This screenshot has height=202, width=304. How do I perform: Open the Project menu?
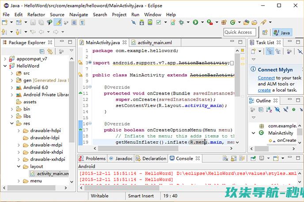pos(119,15)
